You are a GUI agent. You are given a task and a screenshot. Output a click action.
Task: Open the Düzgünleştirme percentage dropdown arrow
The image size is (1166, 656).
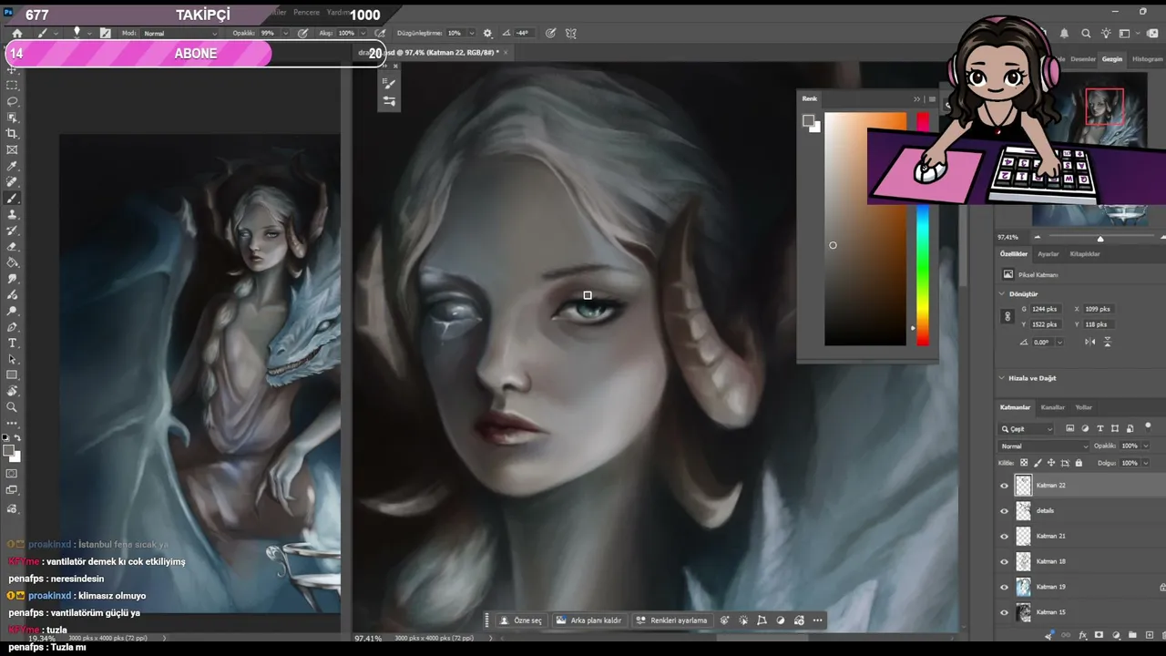coord(471,33)
